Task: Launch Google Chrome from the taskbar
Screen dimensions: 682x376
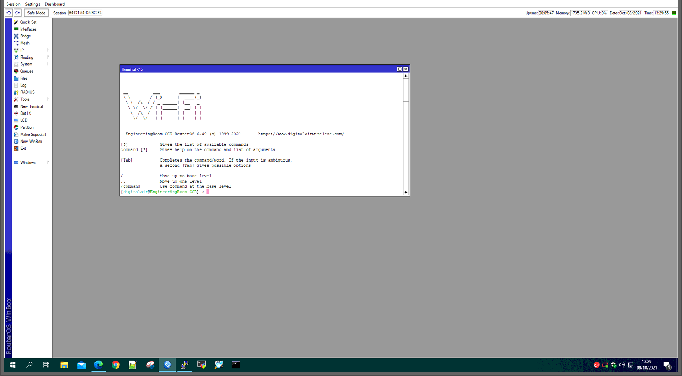Action: 116,364
